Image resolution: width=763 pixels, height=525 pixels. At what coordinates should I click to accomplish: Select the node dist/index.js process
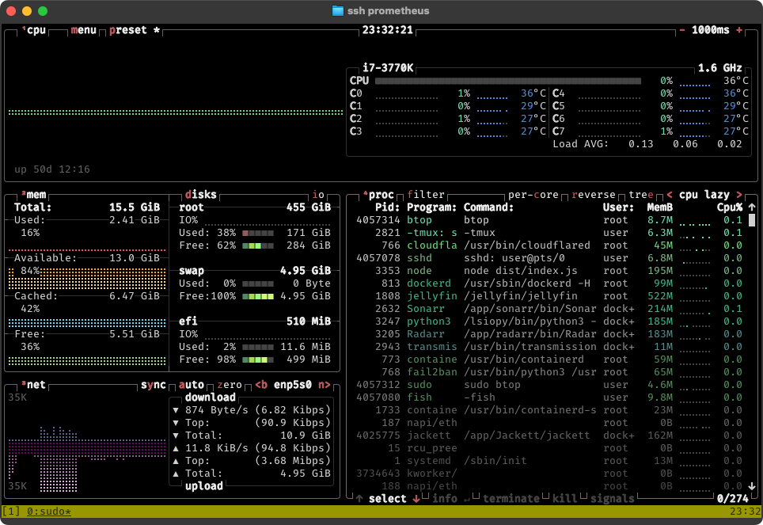click(549, 271)
